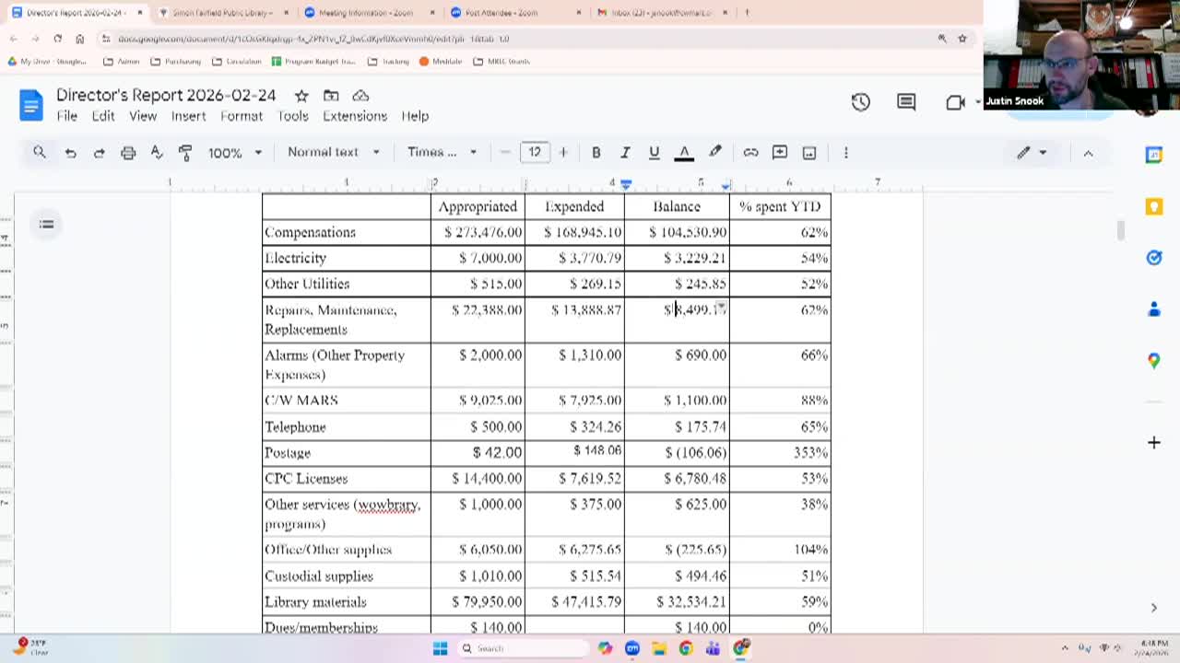Open the Extensions menu
This screenshot has height=663, width=1180.
point(354,116)
